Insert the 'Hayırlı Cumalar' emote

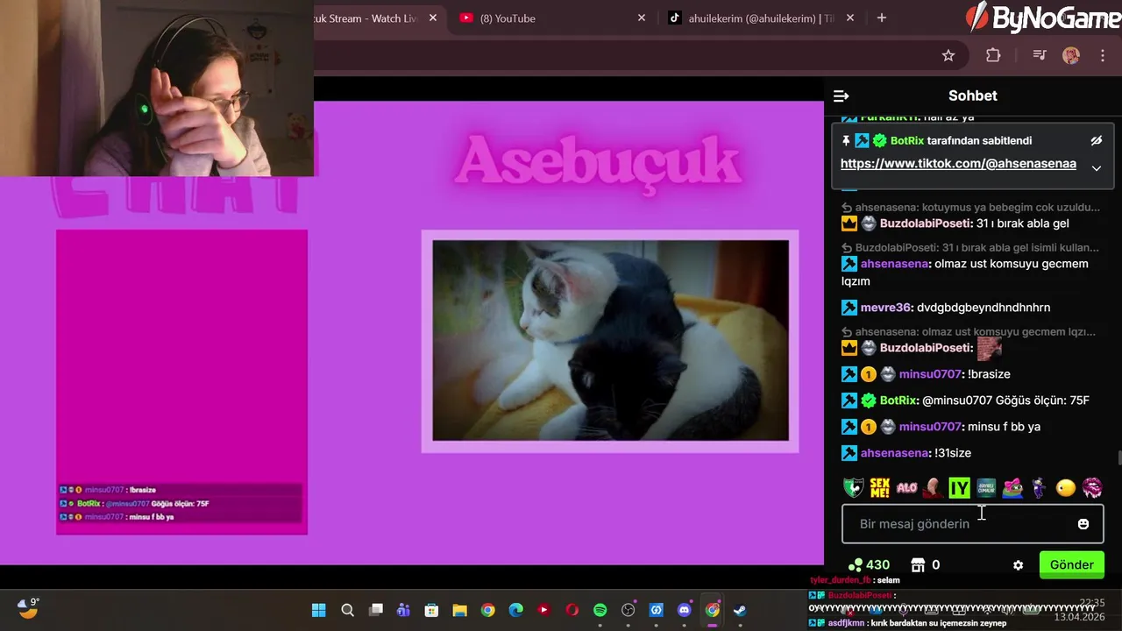click(986, 488)
